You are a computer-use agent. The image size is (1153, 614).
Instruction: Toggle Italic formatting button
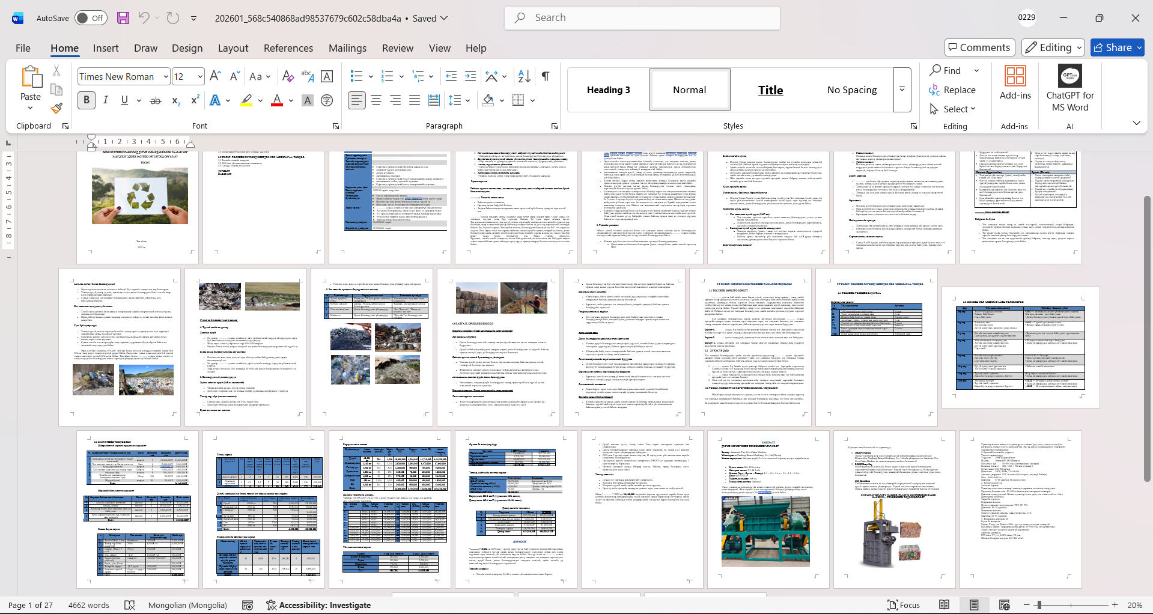[106, 100]
